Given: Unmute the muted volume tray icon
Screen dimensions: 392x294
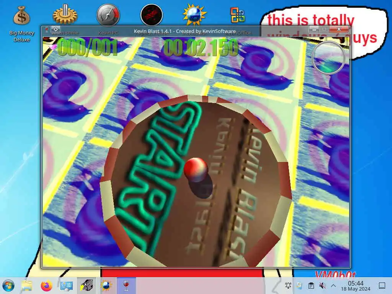Looking at the screenshot, I should [x=322, y=285].
